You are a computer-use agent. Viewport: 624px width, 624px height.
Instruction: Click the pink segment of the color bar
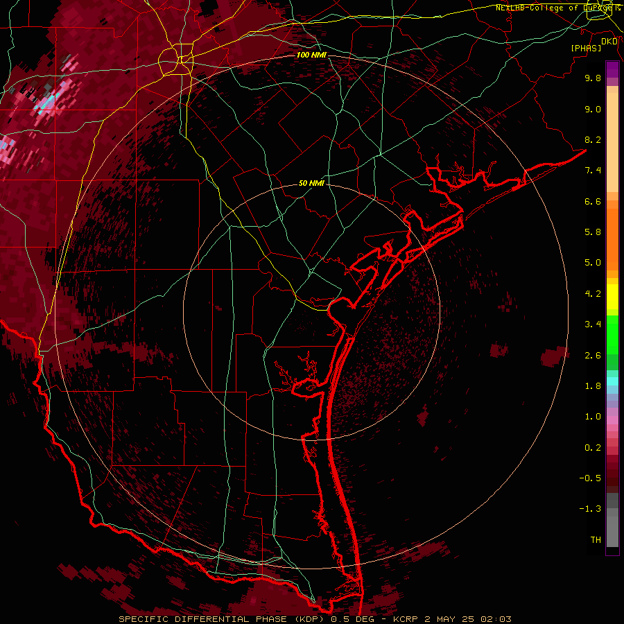pos(612,420)
